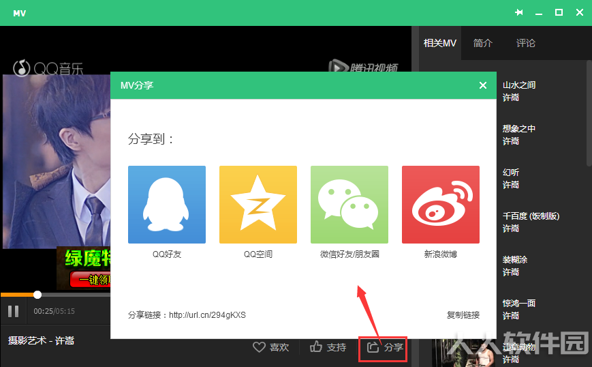Screen dimensions: 592x367
Task: Click the QQ空间 label
Action: tap(258, 254)
